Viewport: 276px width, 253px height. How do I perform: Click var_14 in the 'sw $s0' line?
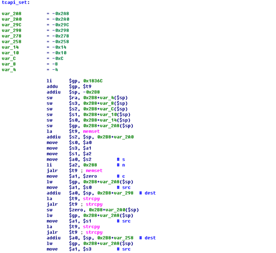pyautogui.click(x=108, y=120)
